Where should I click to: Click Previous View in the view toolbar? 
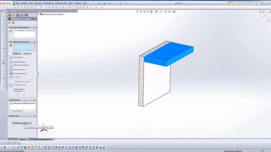pos(144,11)
